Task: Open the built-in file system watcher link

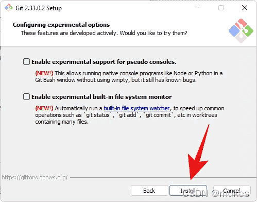Action: [136, 108]
